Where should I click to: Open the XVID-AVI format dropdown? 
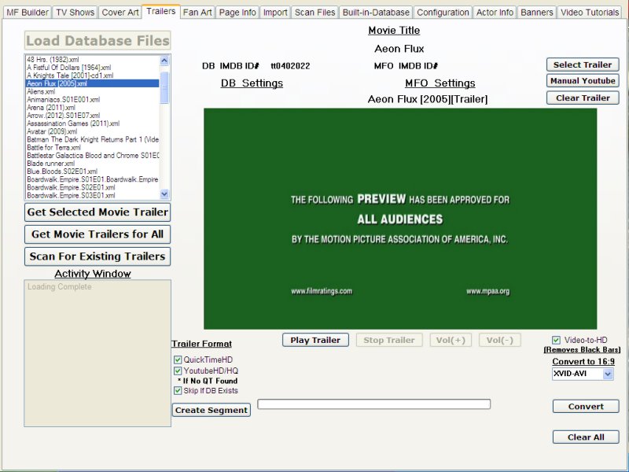(x=607, y=374)
